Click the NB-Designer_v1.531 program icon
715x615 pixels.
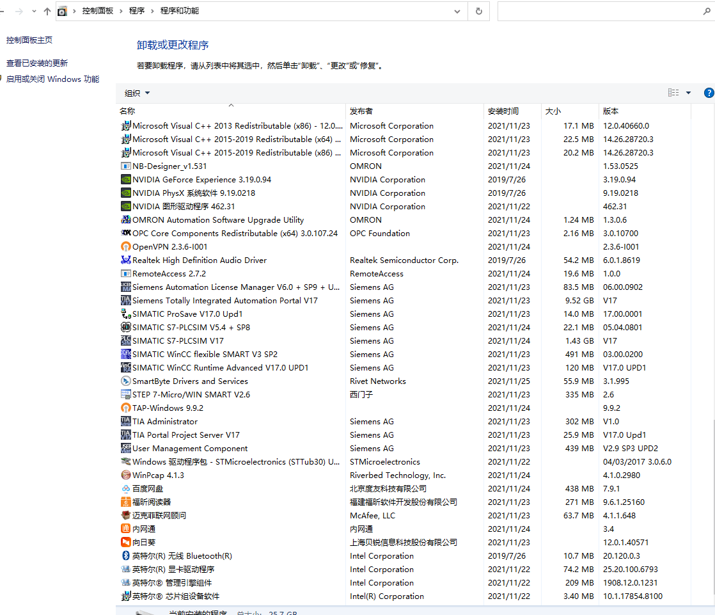126,166
